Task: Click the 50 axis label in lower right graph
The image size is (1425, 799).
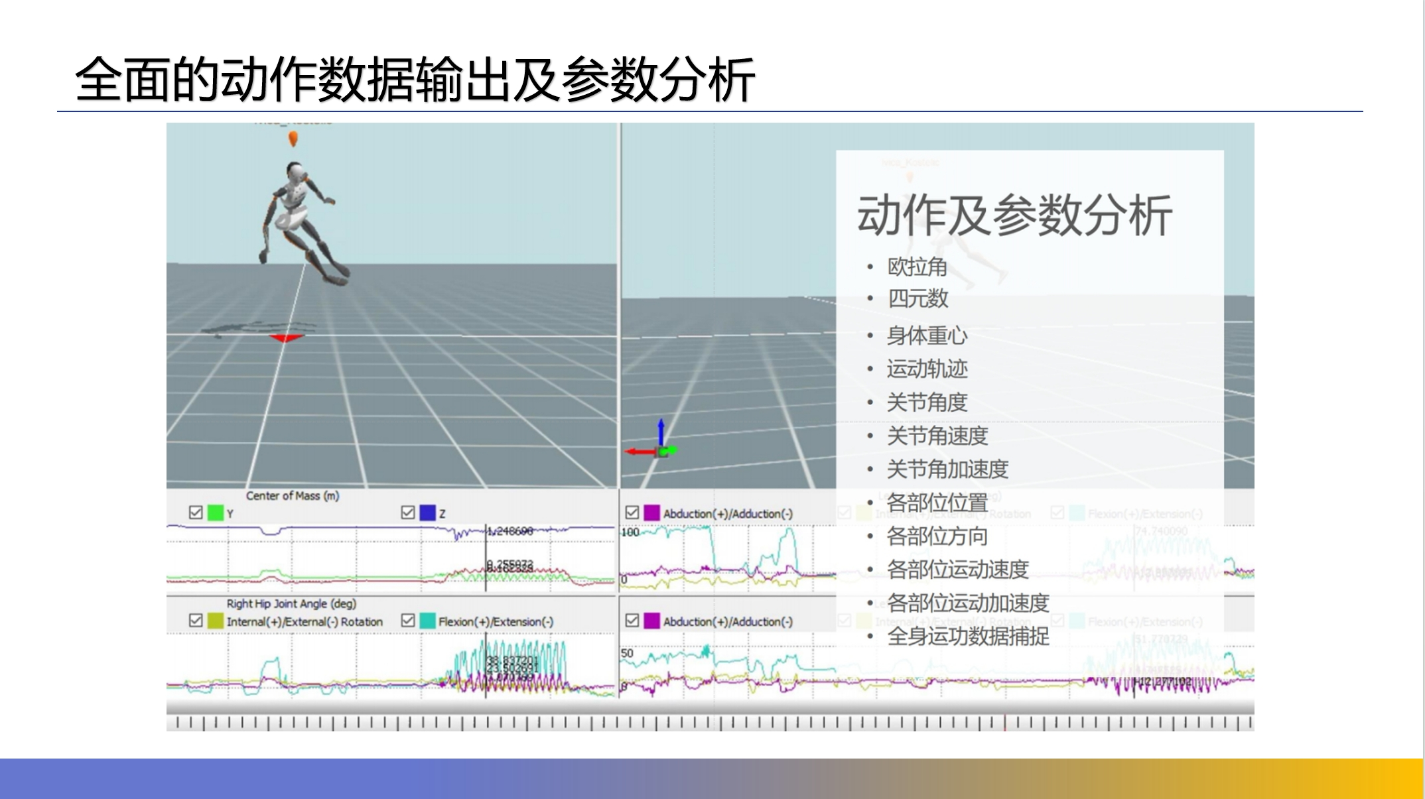Action: tap(627, 653)
